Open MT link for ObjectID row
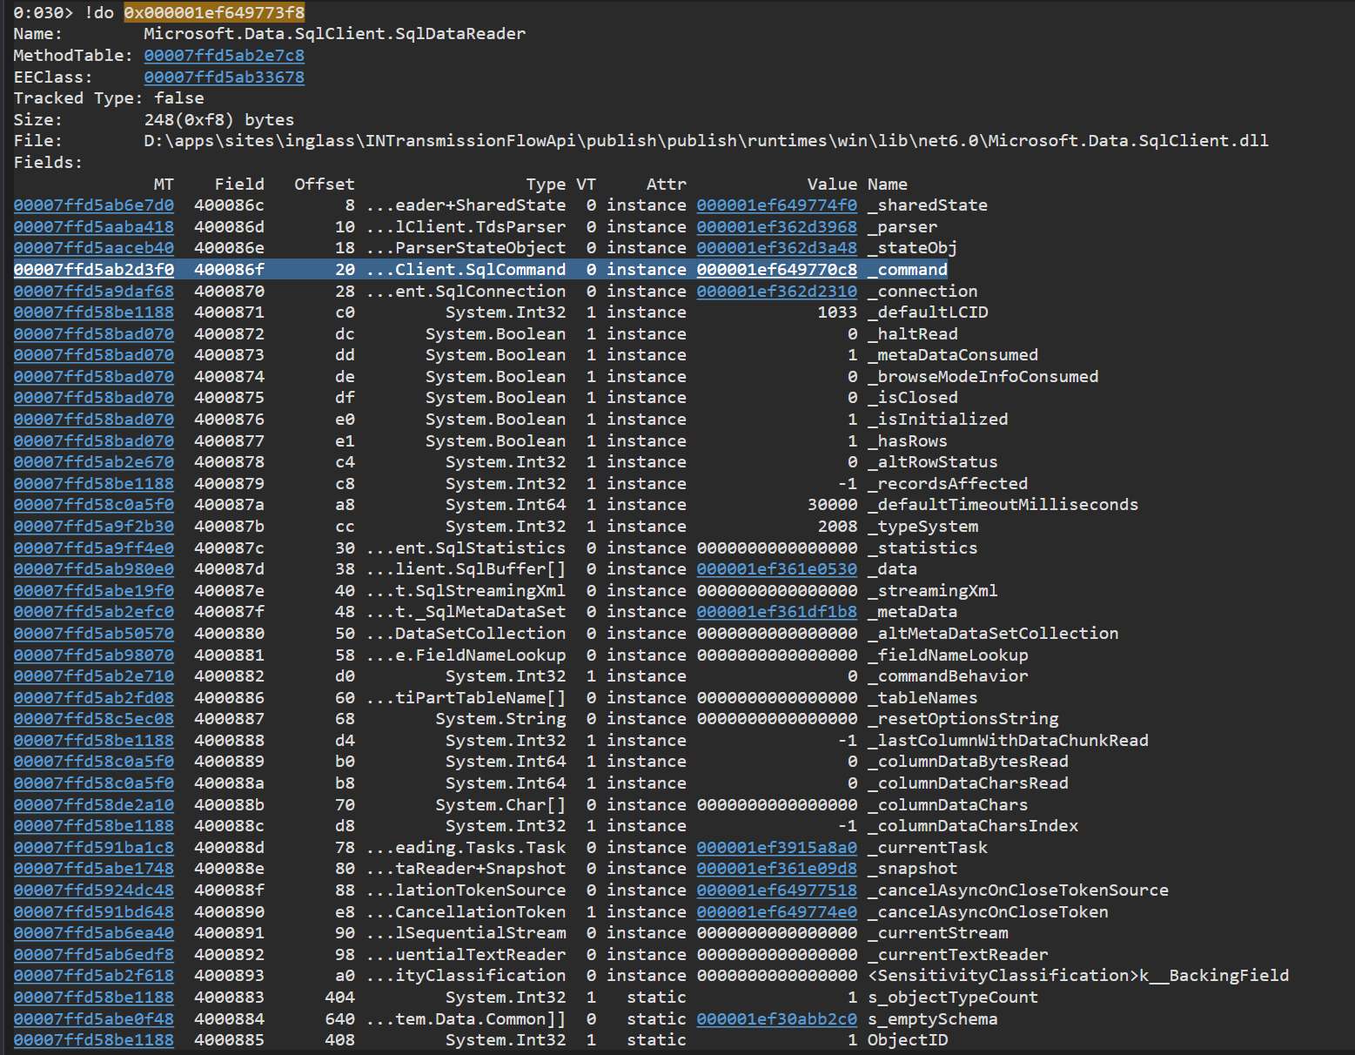The width and height of the screenshot is (1355, 1055). [93, 1040]
